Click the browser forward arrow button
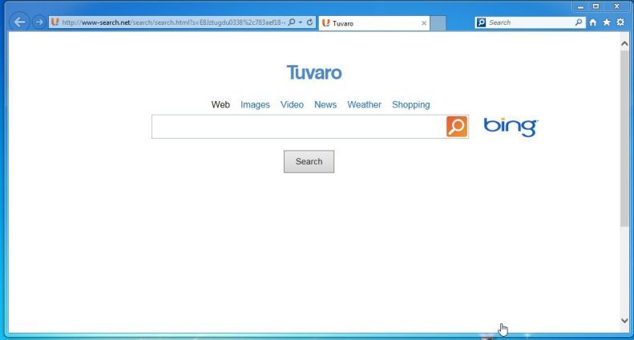Image resolution: width=634 pixels, height=340 pixels. point(38,22)
